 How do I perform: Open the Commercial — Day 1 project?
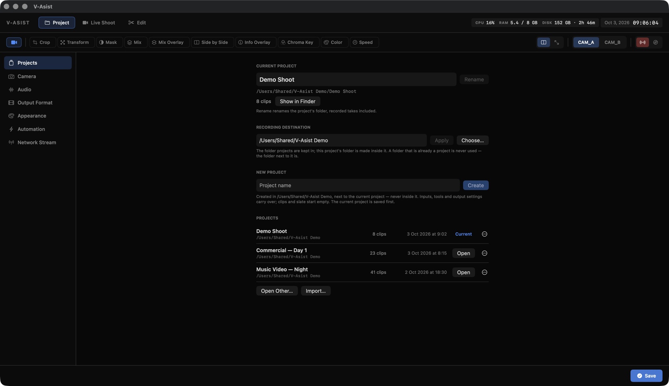click(463, 253)
